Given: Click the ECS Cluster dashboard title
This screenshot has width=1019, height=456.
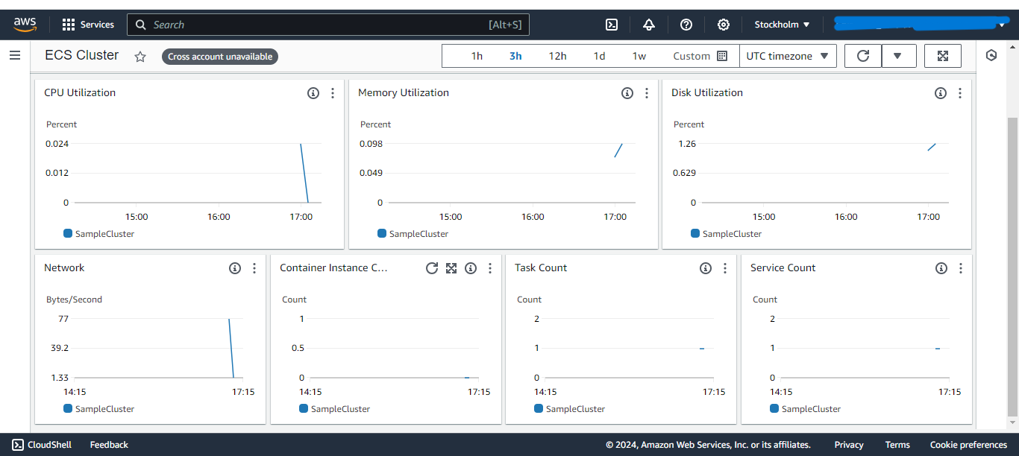Looking at the screenshot, I should [x=81, y=55].
